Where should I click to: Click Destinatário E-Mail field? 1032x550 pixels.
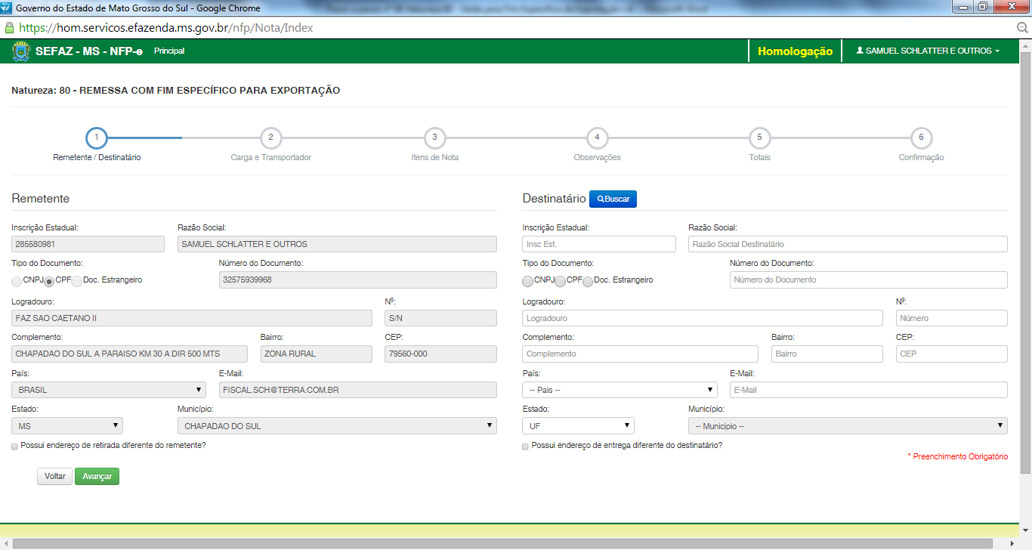[869, 390]
